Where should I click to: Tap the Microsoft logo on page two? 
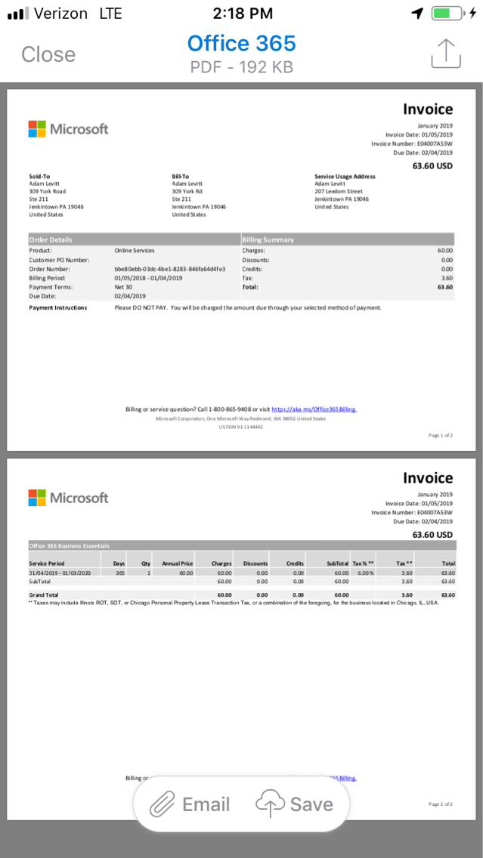pos(68,498)
